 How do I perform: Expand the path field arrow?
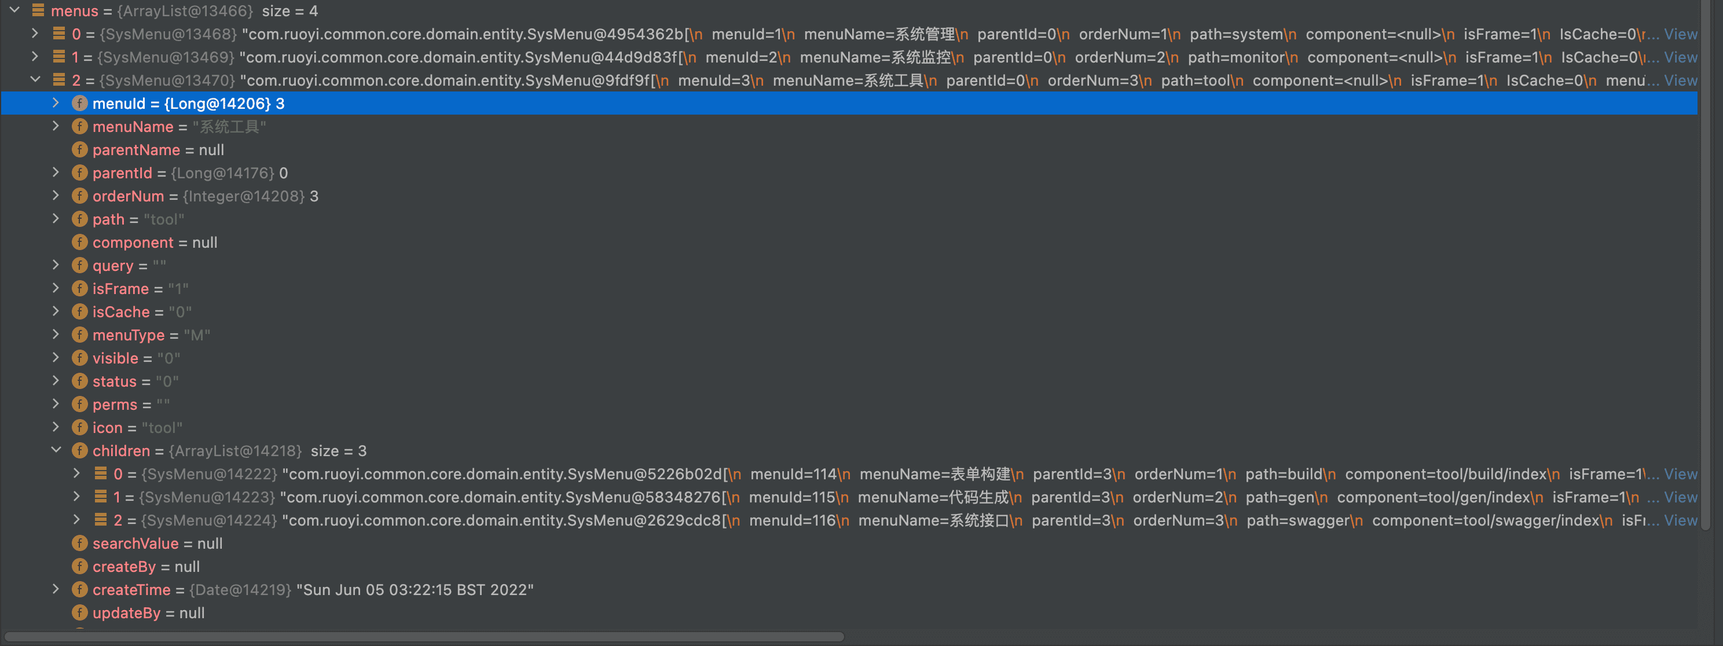56,219
